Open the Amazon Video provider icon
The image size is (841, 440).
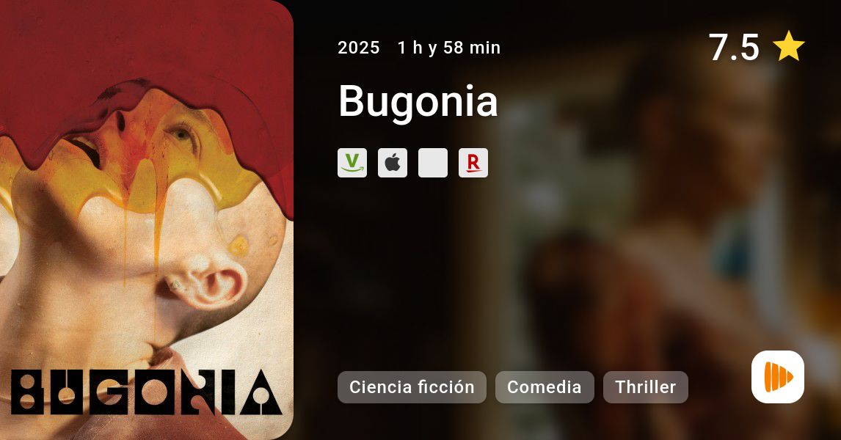tap(352, 163)
